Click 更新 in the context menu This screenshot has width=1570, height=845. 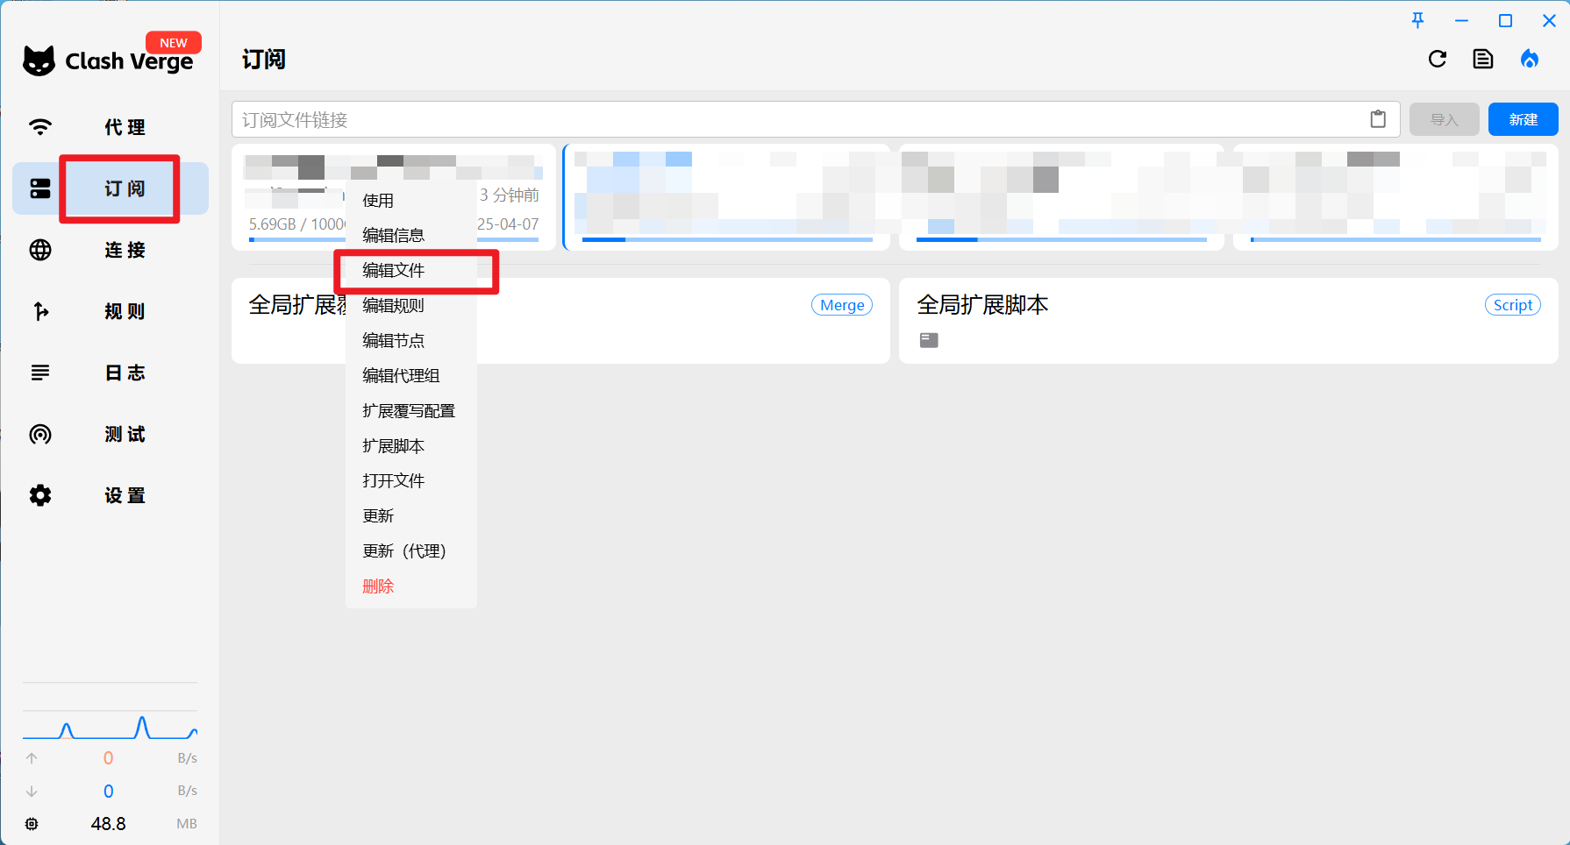411,515
